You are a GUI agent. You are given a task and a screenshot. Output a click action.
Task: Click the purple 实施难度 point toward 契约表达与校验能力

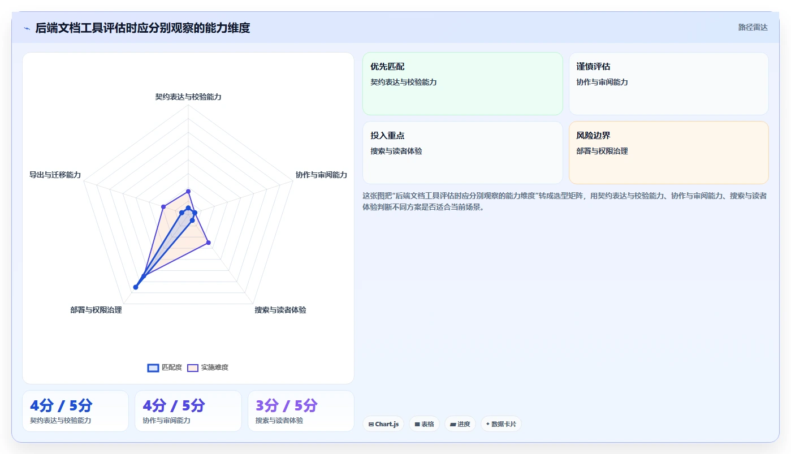click(x=188, y=191)
